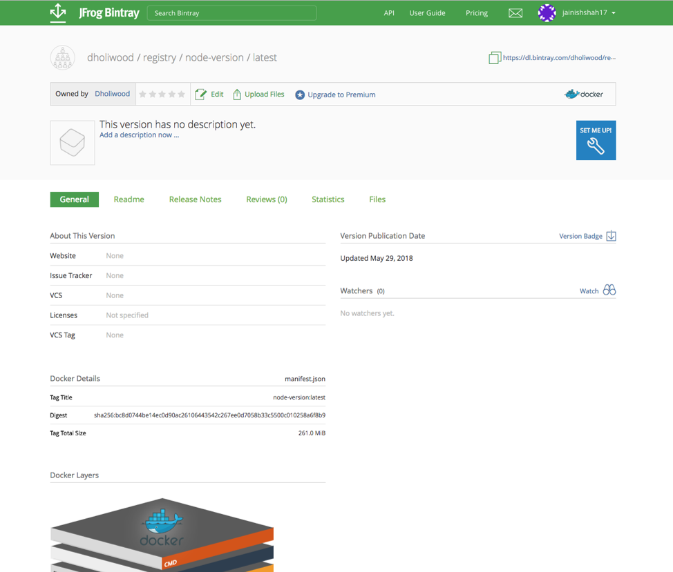Click Add a description now link

(139, 135)
